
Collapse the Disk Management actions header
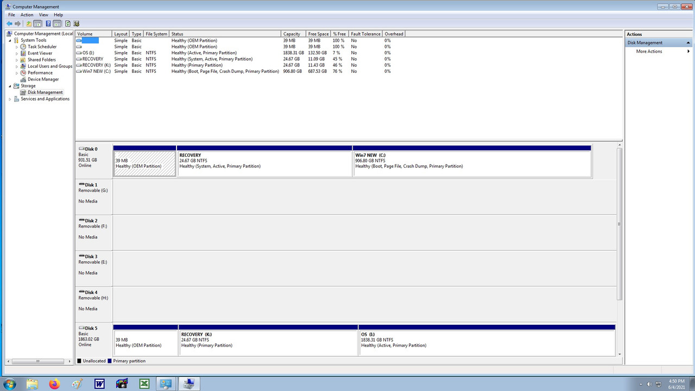(688, 42)
